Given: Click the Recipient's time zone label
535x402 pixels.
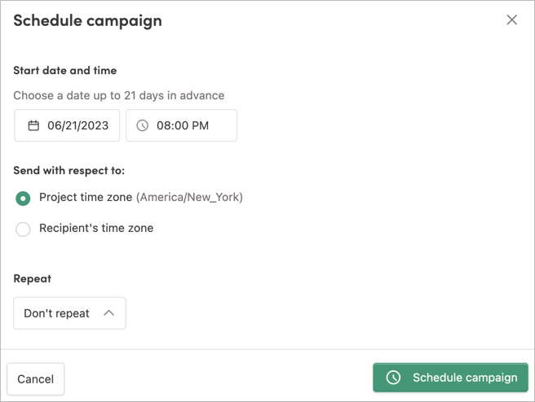Looking at the screenshot, I should pyautogui.click(x=96, y=228).
